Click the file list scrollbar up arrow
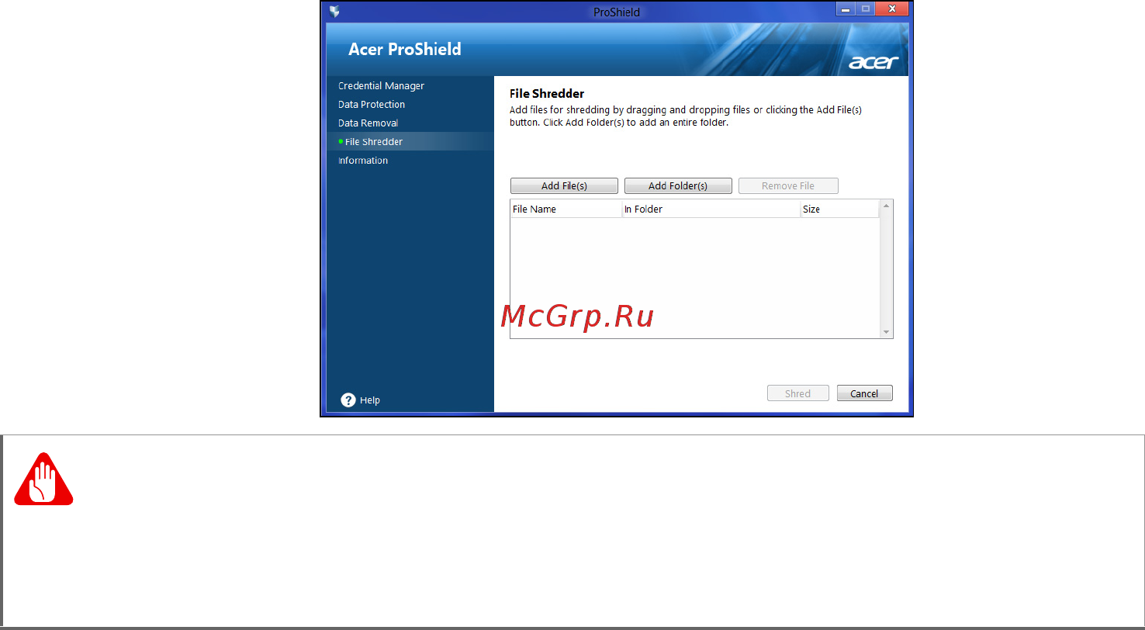 tap(887, 206)
